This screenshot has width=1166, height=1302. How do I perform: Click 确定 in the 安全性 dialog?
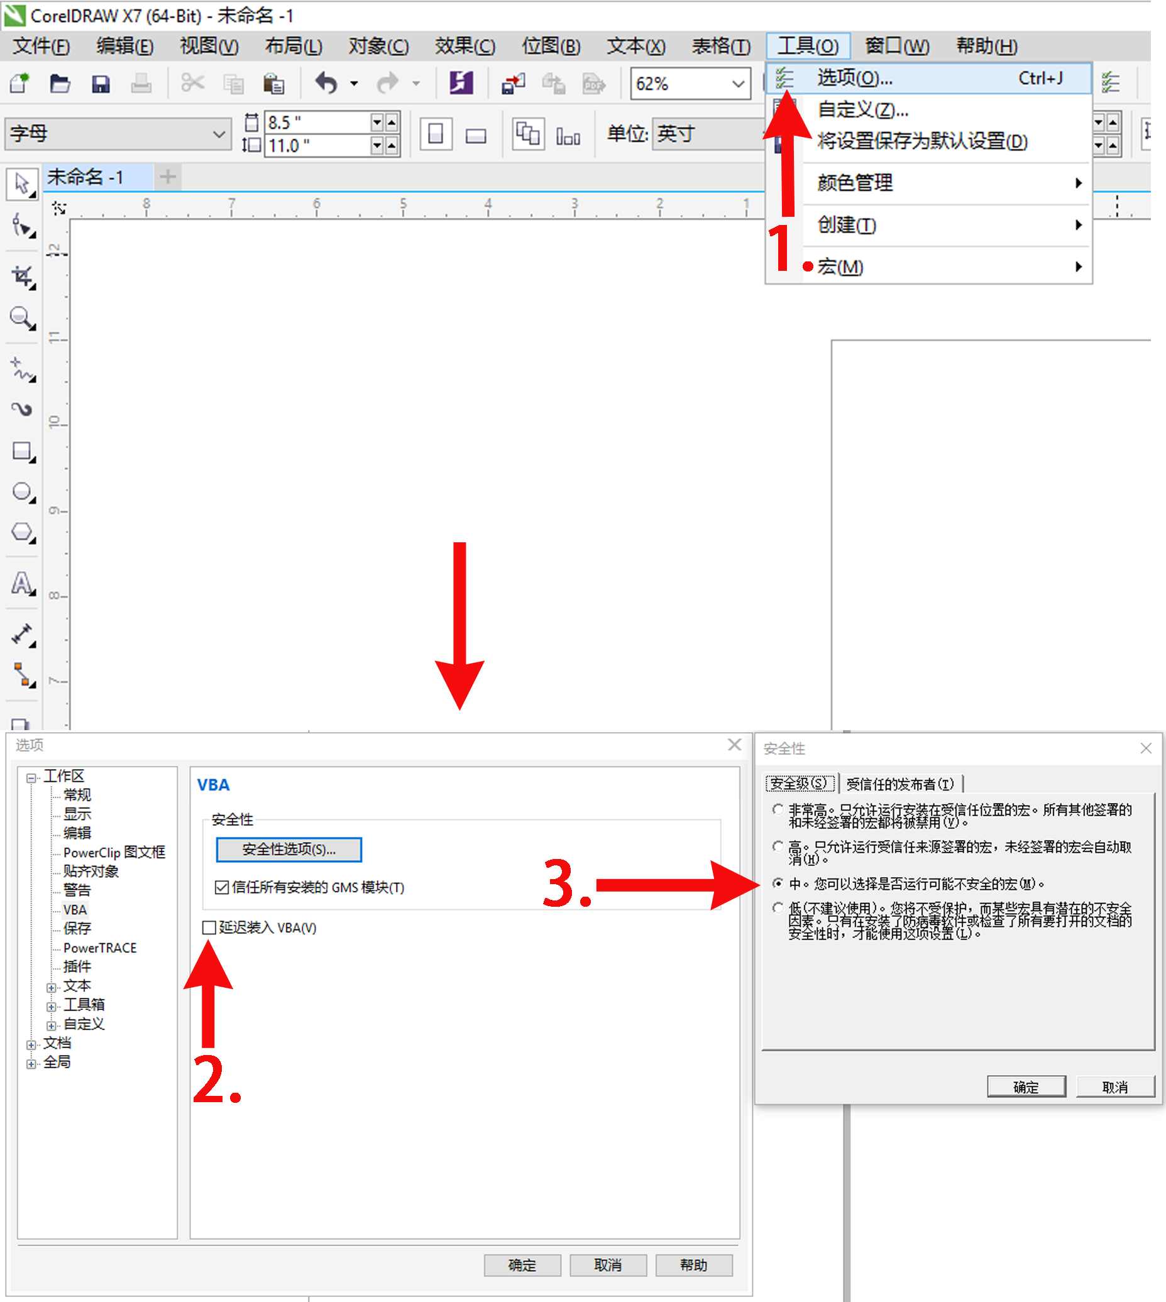coord(1026,1087)
